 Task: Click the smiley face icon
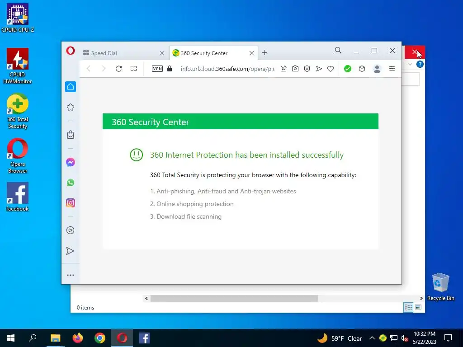click(137, 155)
